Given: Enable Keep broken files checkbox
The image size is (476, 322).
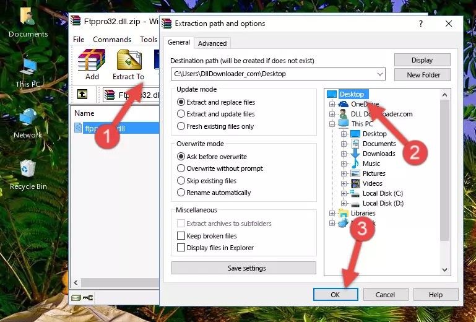Looking at the screenshot, I should click(181, 236).
